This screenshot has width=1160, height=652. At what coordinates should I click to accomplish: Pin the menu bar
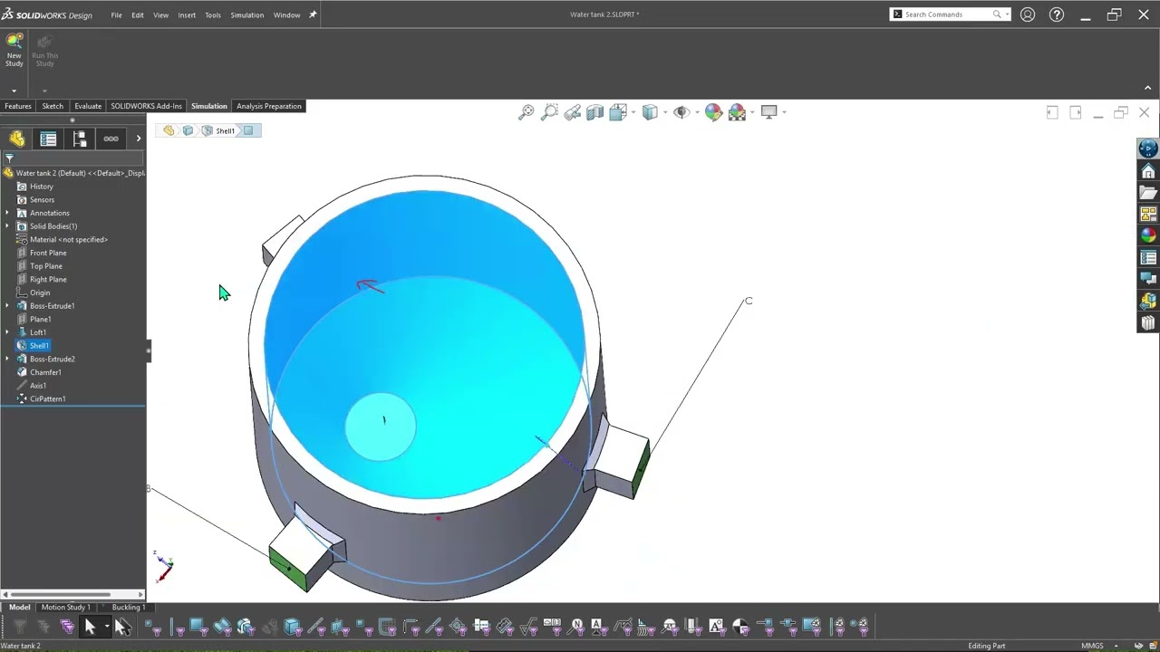tap(313, 14)
